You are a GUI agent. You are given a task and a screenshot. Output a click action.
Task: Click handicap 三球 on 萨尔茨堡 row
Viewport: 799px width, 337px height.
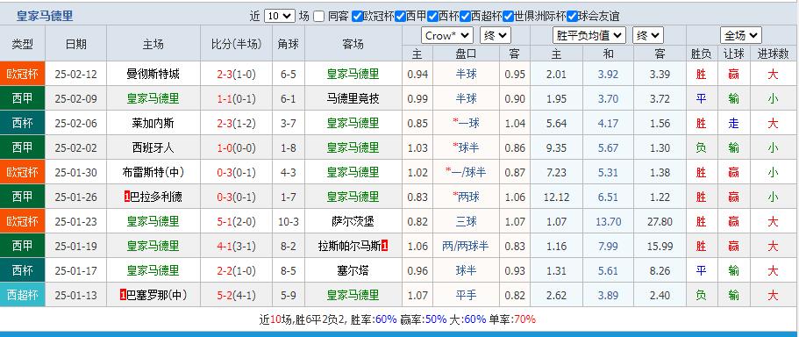[x=466, y=221]
